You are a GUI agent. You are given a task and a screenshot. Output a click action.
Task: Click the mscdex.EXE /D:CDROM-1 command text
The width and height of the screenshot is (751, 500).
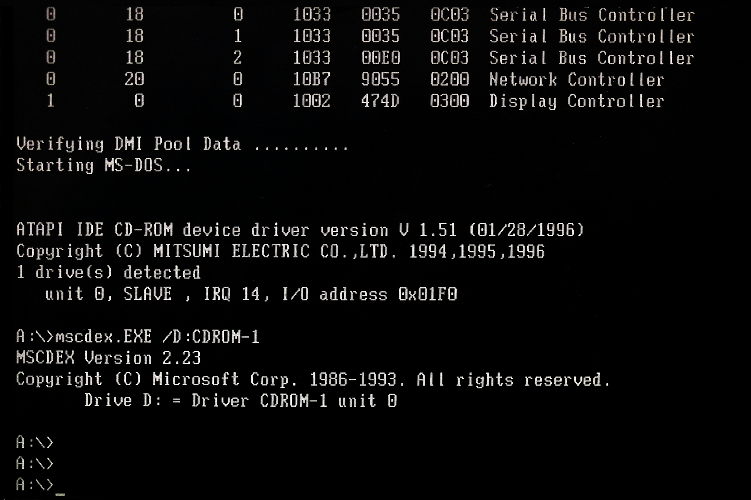pos(157,337)
